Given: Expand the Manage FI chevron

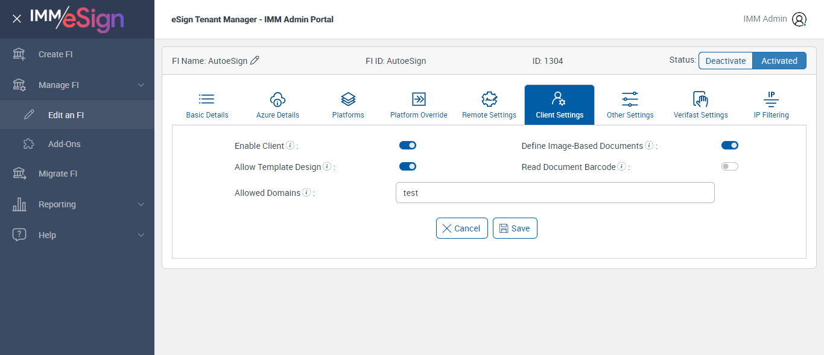Looking at the screenshot, I should tap(141, 85).
